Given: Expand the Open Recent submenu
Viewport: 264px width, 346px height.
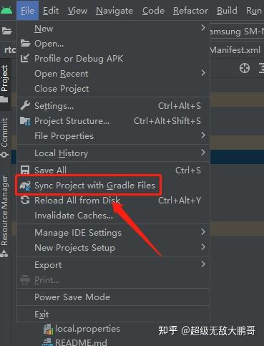Looking at the screenshot, I should point(113,74).
